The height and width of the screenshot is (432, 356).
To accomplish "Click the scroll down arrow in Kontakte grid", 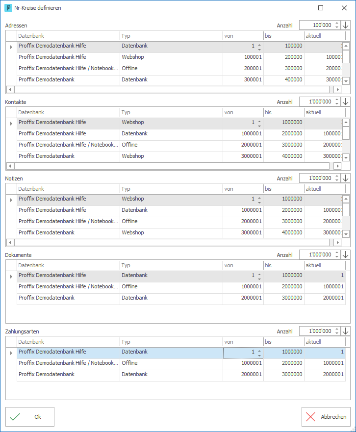I will coord(346,157).
